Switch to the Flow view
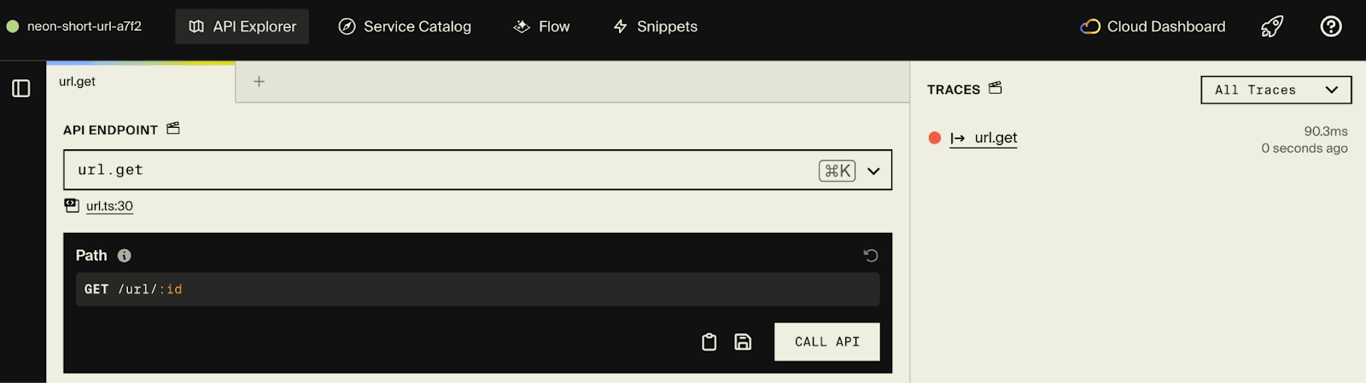Screen dimensions: 1366x383 pos(541,26)
